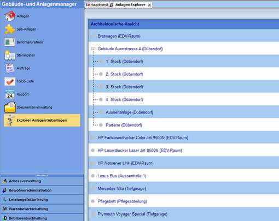This screenshot has height=221, width=279.
Task: Open Adressverwaltung module
Action: [x=42, y=181]
